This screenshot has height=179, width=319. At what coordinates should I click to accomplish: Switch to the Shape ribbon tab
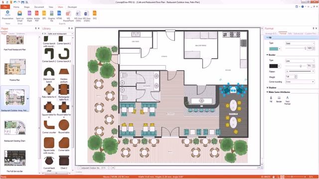pos(26,7)
